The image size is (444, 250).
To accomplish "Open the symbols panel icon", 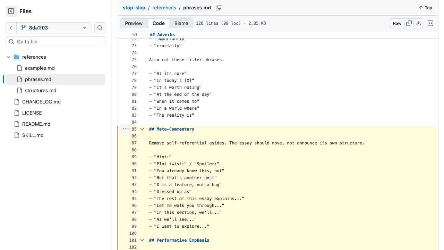I will [x=430, y=23].
